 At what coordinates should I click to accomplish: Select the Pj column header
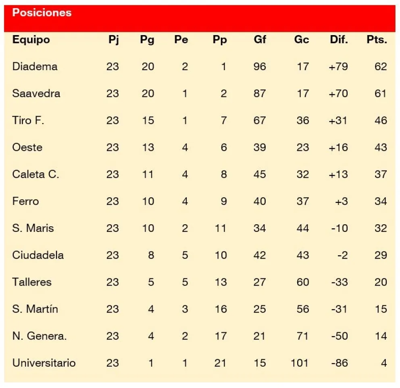pos(114,40)
